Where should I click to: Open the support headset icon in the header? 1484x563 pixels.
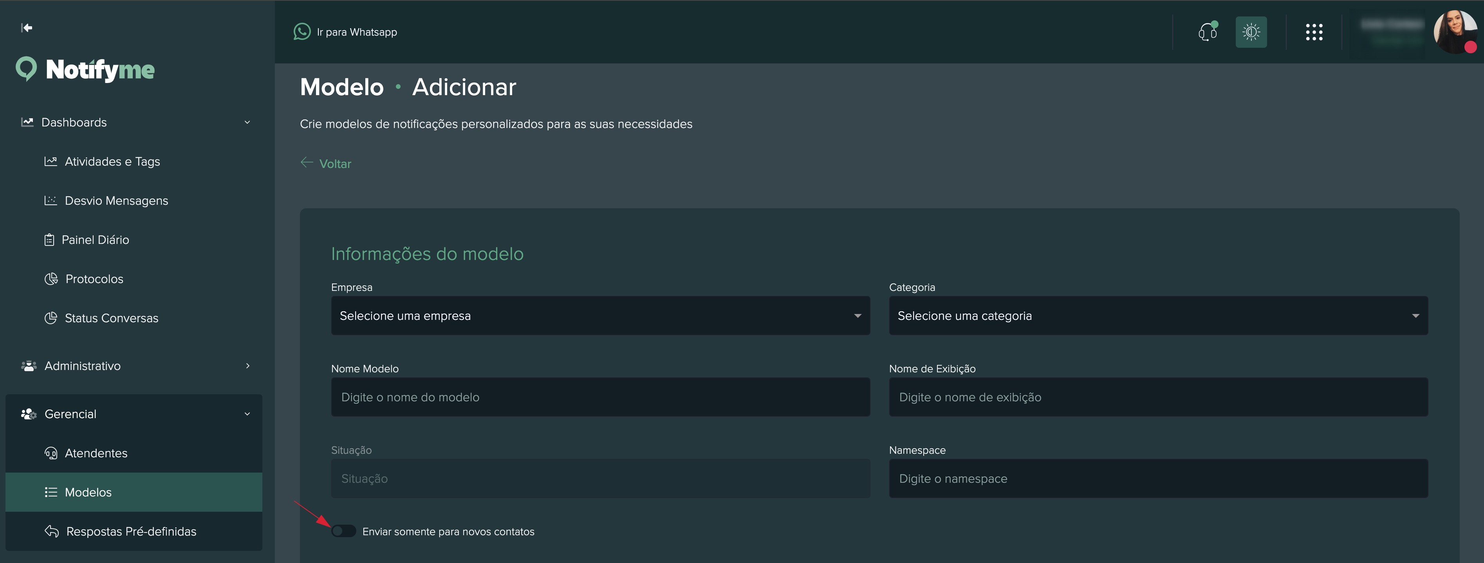click(1207, 32)
